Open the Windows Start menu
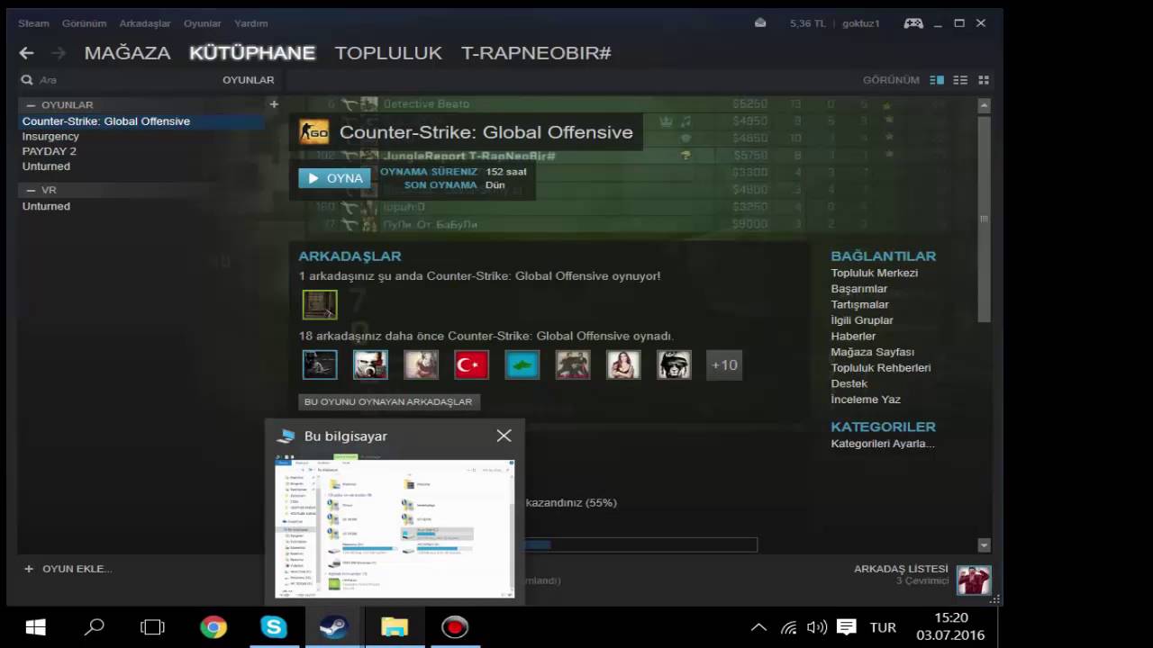 [x=36, y=627]
